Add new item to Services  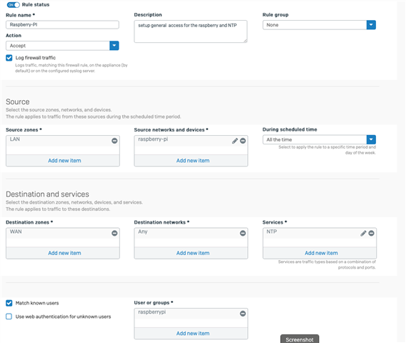pos(321,253)
